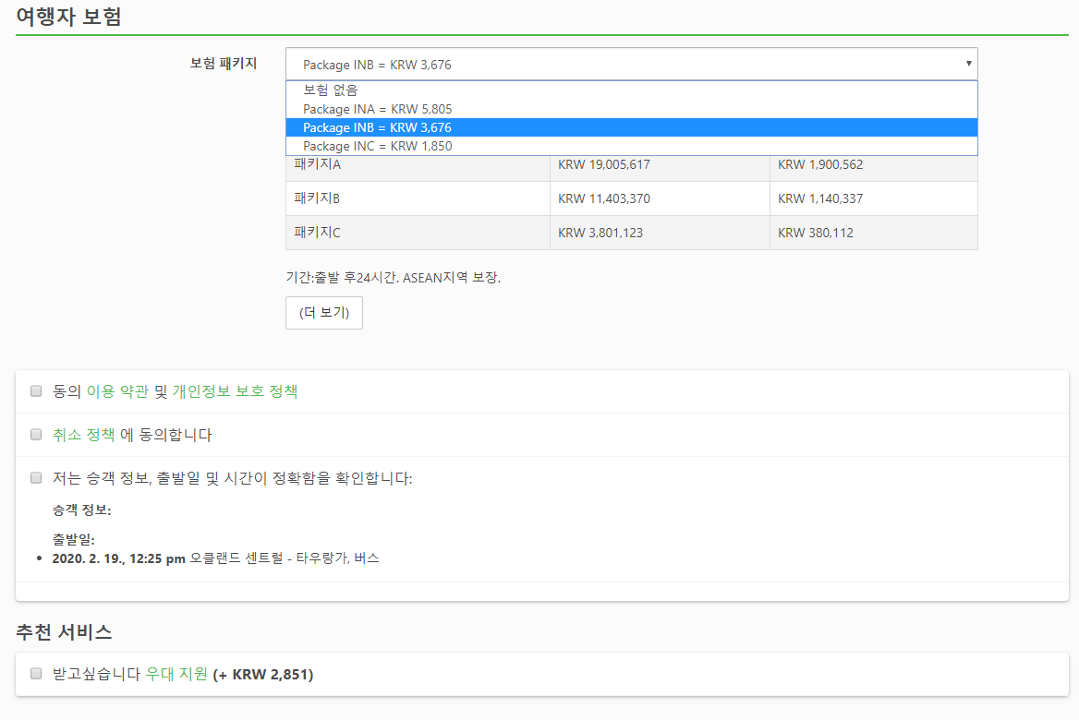The image size is (1079, 720).
Task: Open the 이용 약관 link
Action: [117, 391]
